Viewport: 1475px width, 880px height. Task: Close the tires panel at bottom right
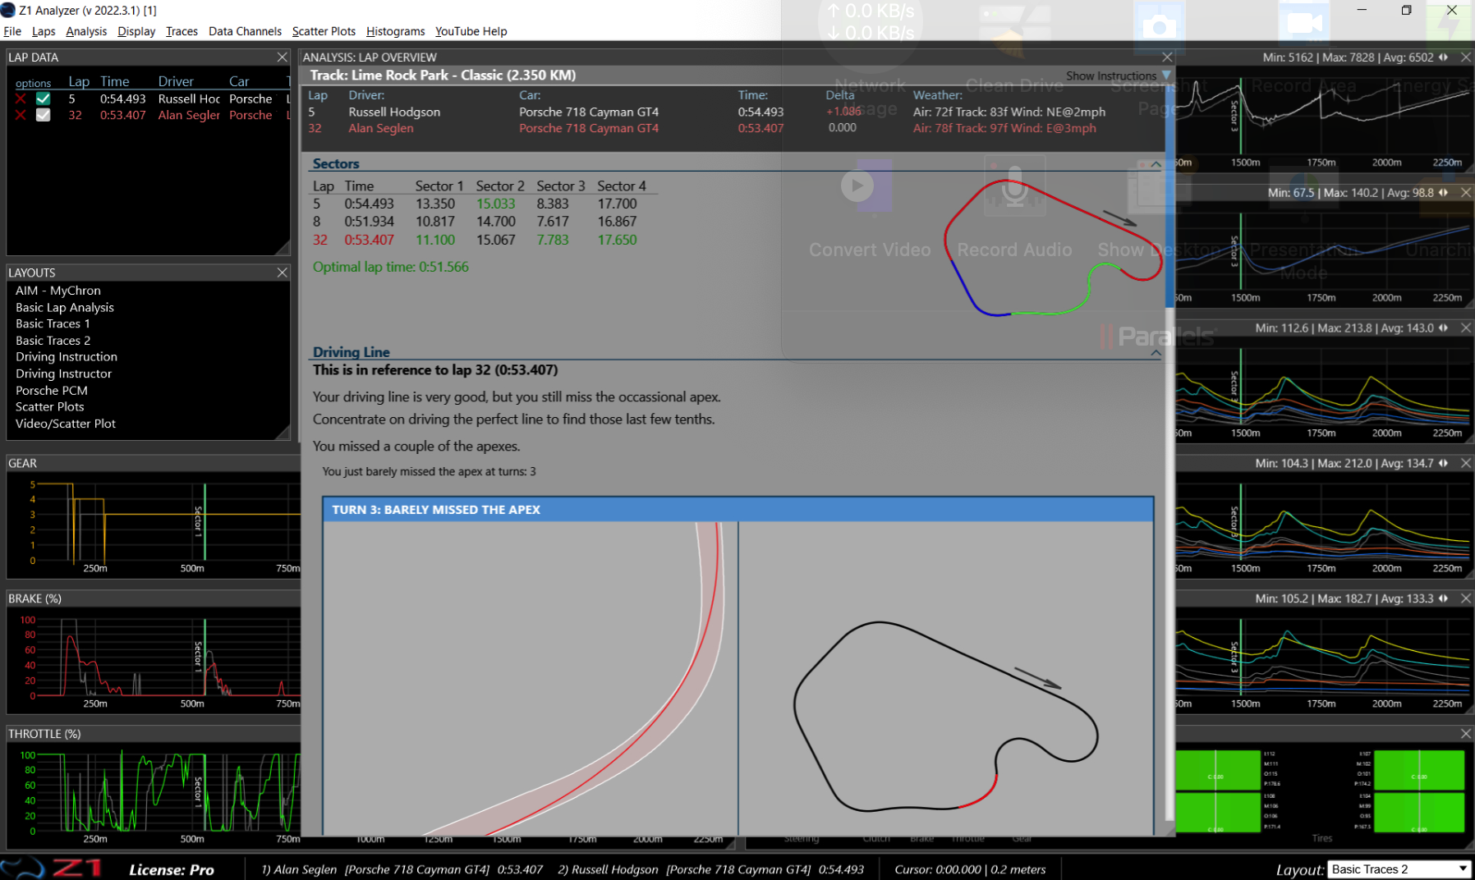1466,733
